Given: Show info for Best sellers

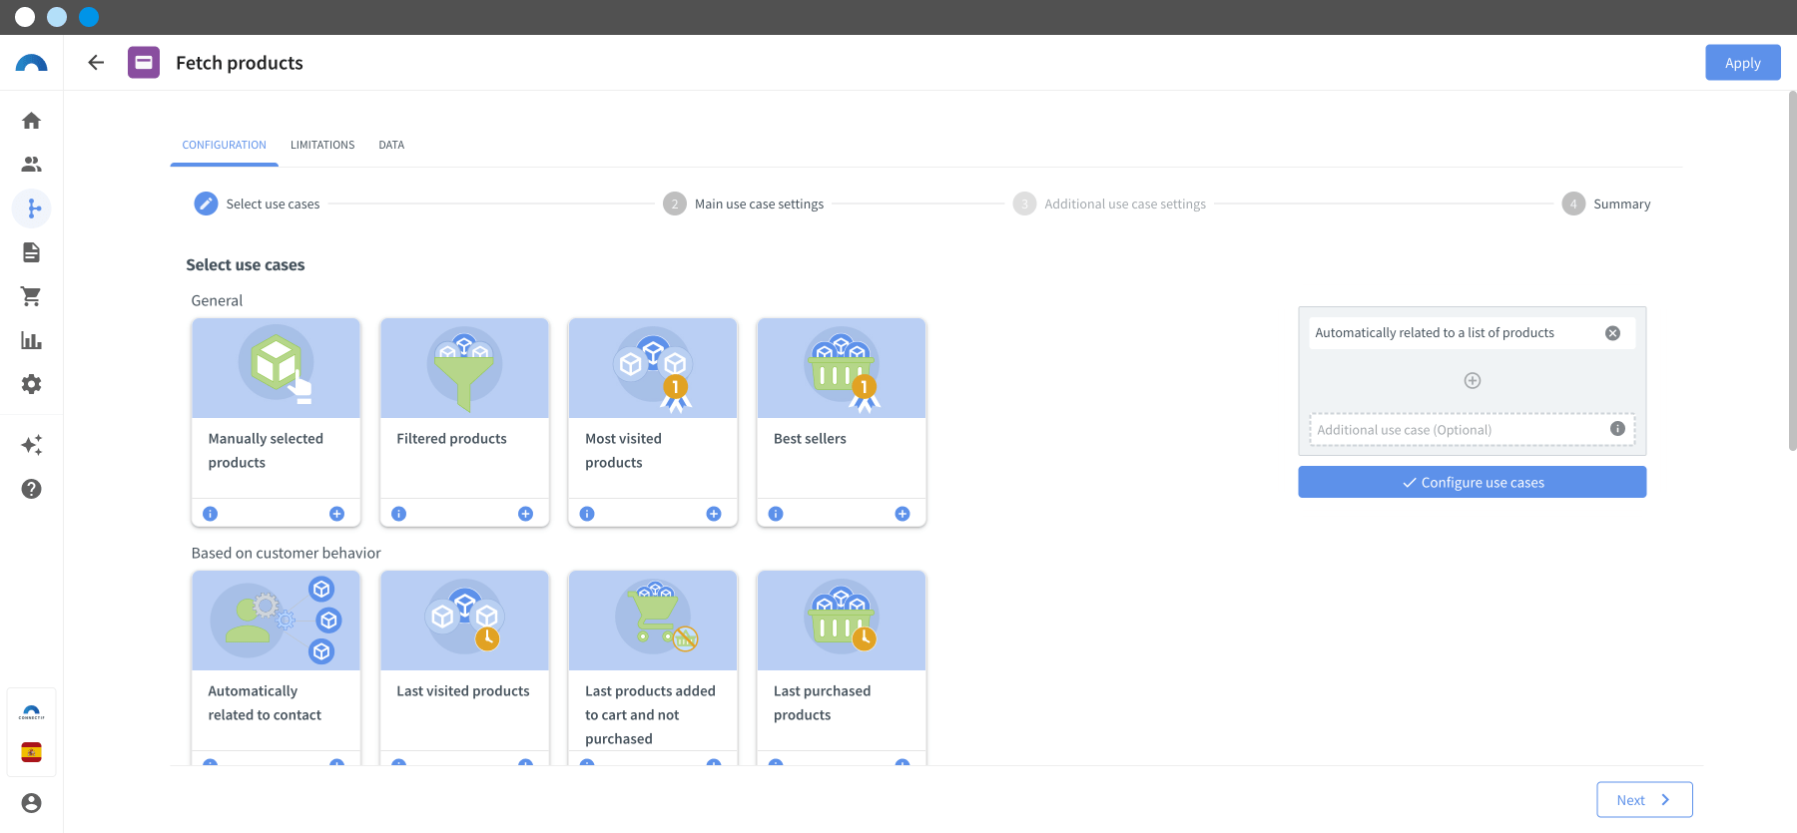Looking at the screenshot, I should pyautogui.click(x=776, y=514).
